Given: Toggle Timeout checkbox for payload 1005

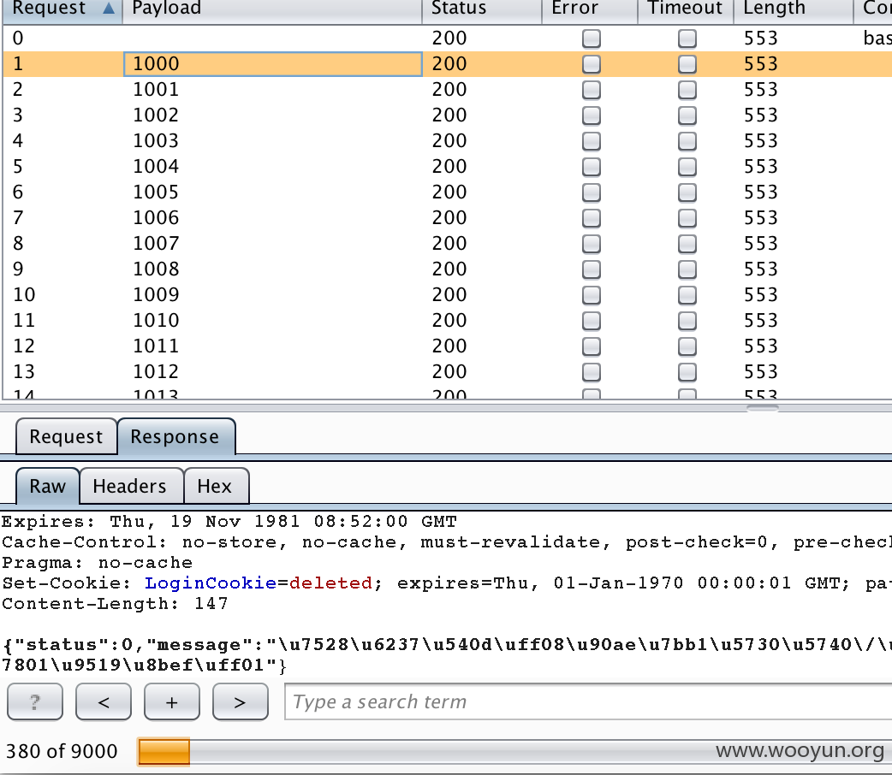Looking at the screenshot, I should (x=687, y=192).
